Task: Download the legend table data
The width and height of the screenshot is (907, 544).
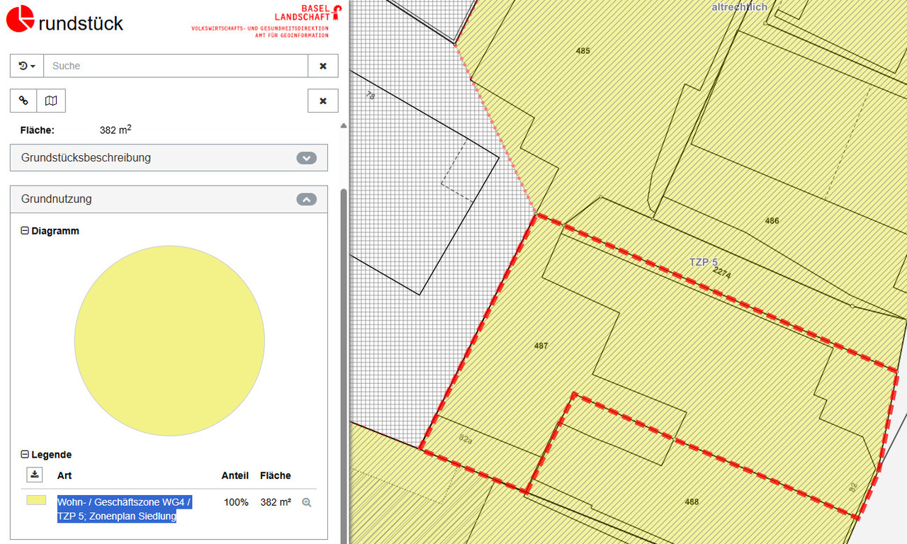Action: (x=35, y=475)
